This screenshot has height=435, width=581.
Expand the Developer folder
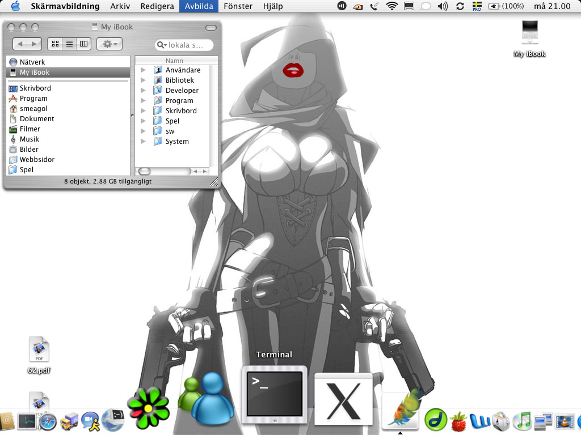[x=143, y=90]
